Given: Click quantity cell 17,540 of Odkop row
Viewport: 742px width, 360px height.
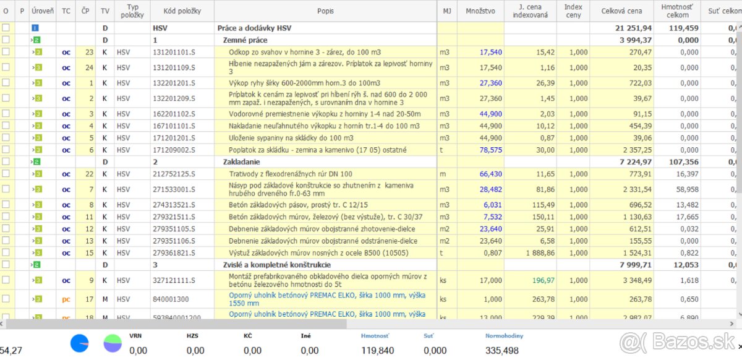Looking at the screenshot, I should click(490, 53).
